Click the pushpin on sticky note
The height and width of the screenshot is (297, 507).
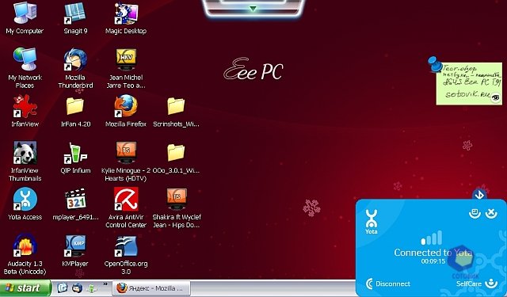(435, 64)
